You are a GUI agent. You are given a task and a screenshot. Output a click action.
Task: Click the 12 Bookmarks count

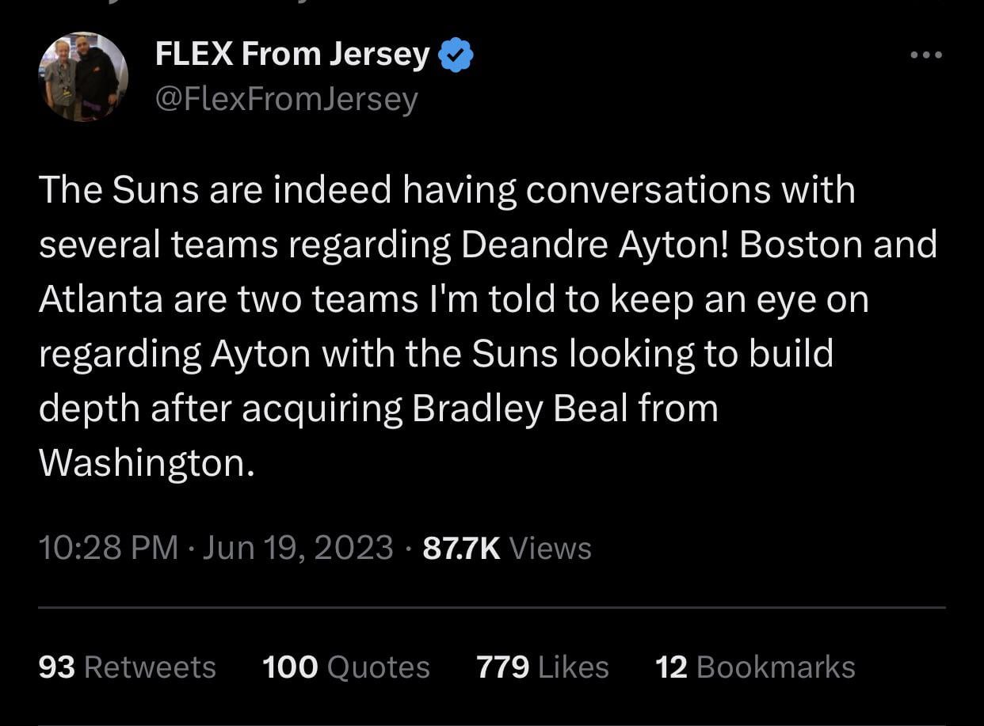click(x=754, y=667)
